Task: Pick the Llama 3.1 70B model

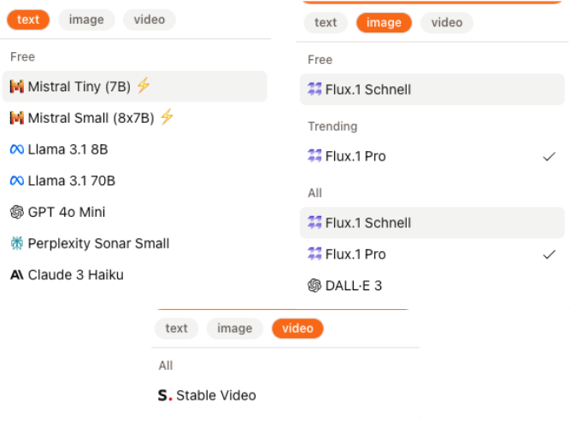Action: [71, 181]
